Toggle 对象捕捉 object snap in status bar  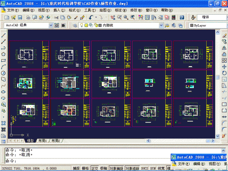[x=116, y=168]
